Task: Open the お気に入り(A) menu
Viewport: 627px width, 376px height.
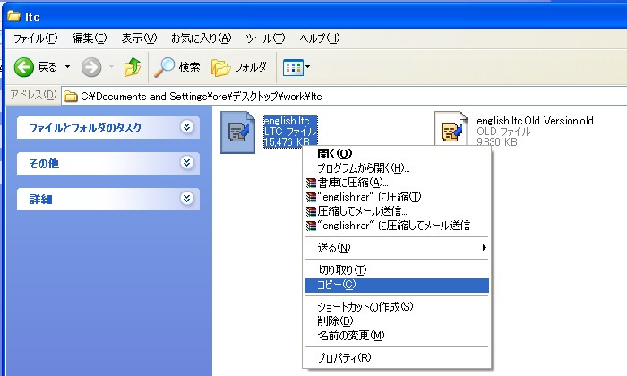Action: point(202,38)
